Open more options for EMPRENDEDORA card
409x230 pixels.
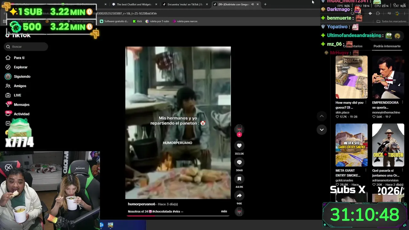pos(402,103)
